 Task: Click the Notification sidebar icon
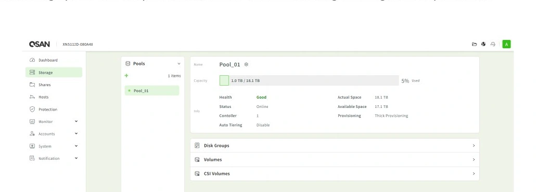[x=32, y=158]
